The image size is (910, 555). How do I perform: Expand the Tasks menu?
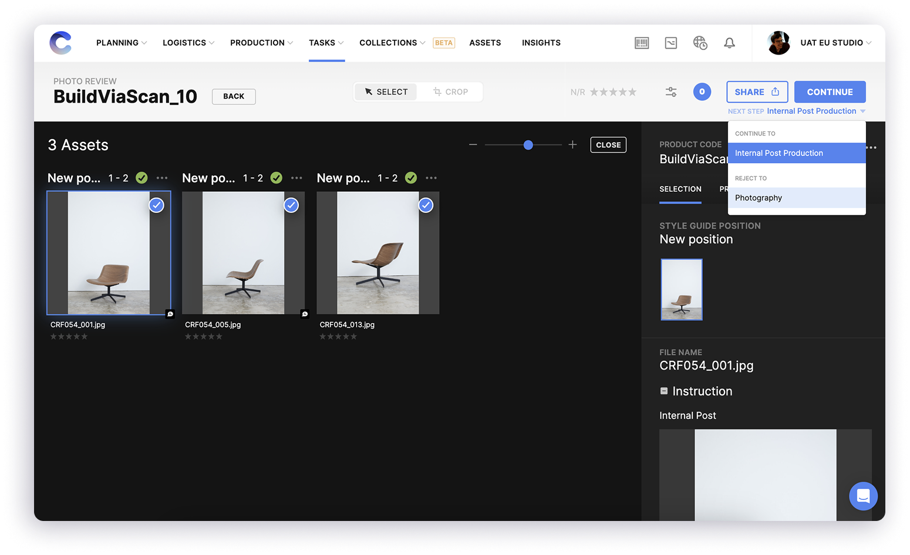326,43
